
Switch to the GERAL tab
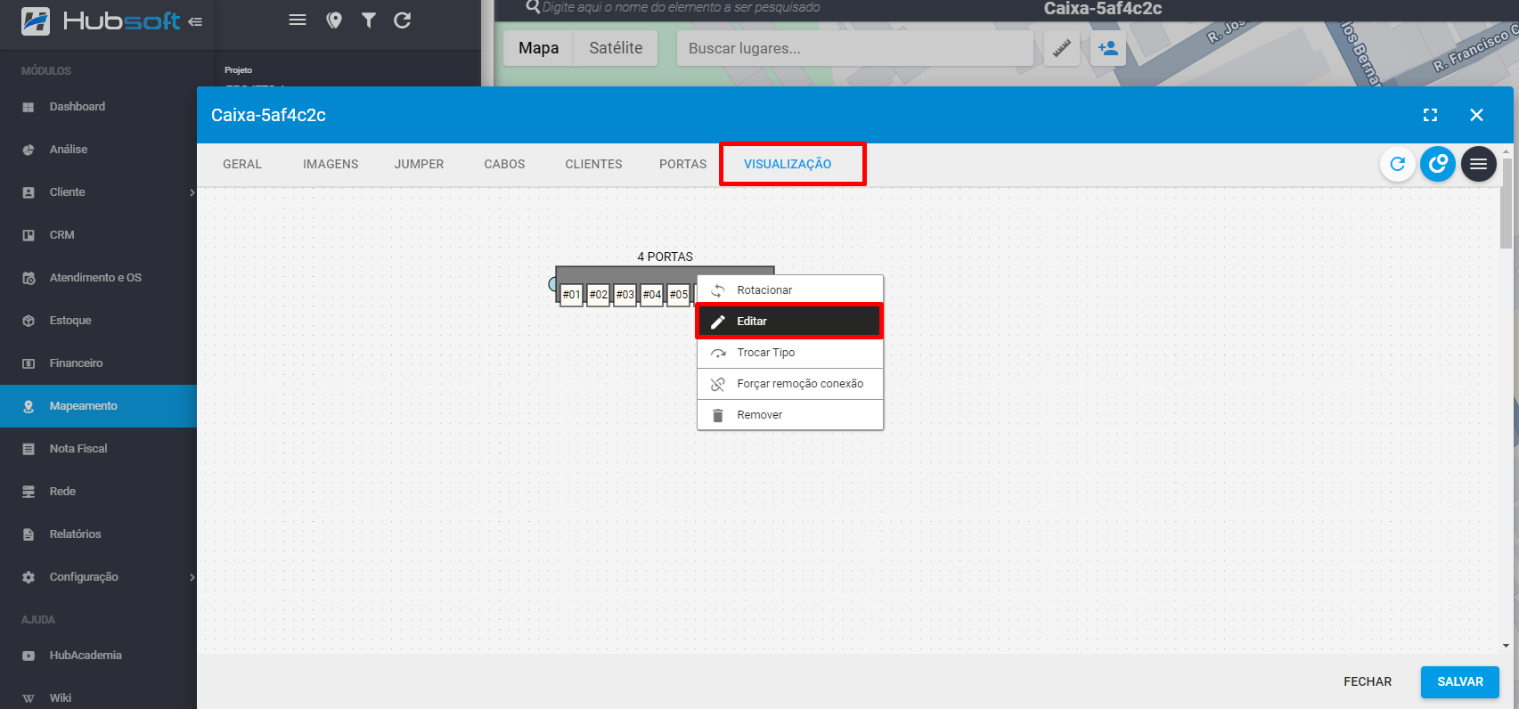(x=242, y=164)
